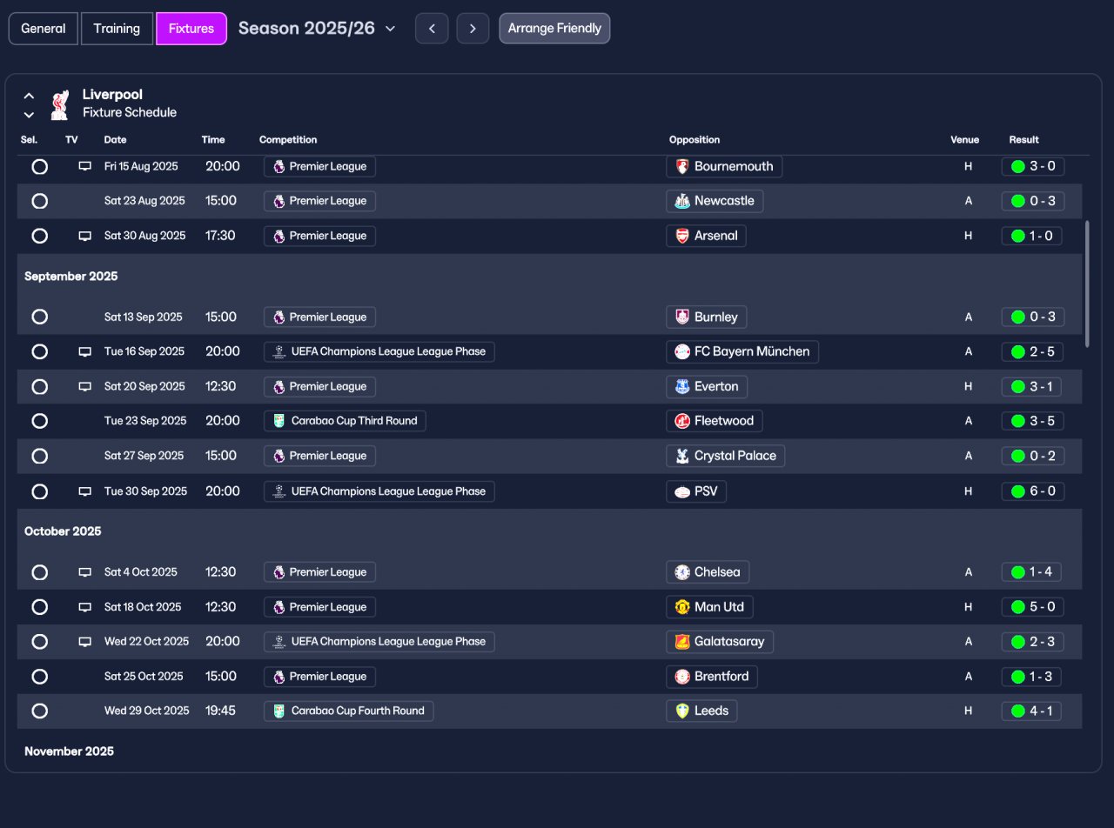Click the down chevron beside Liverpool
This screenshot has width=1114, height=828.
click(x=29, y=115)
